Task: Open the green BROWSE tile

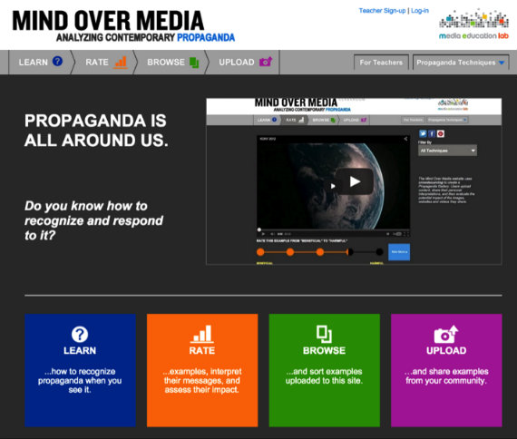Action: (x=325, y=370)
